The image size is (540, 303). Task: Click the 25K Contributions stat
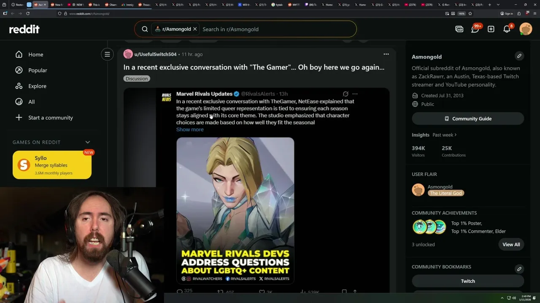454,151
